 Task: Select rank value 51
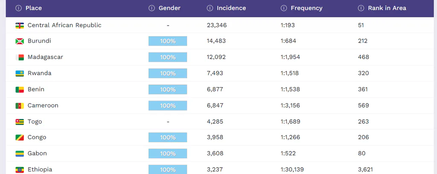pyautogui.click(x=361, y=25)
